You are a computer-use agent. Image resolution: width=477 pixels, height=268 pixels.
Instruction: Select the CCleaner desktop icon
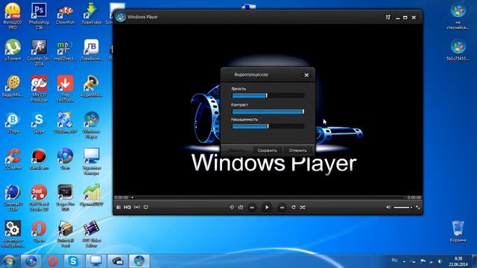13,159
